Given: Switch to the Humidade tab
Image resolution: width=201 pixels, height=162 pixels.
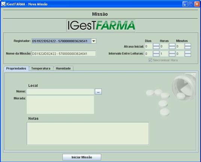Looking at the screenshot, I should click(x=63, y=69).
